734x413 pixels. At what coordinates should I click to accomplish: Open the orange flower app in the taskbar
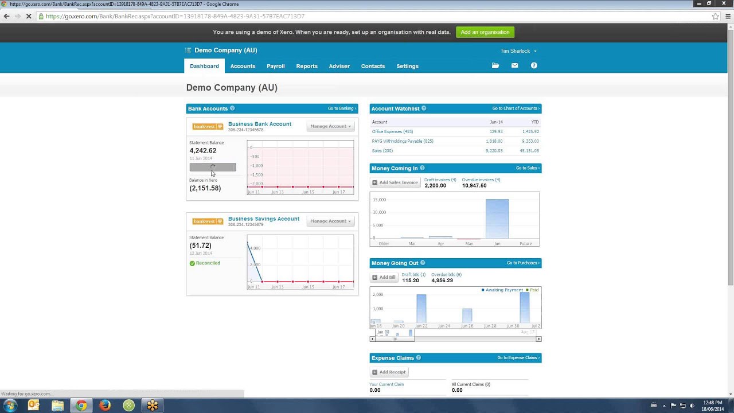point(153,406)
